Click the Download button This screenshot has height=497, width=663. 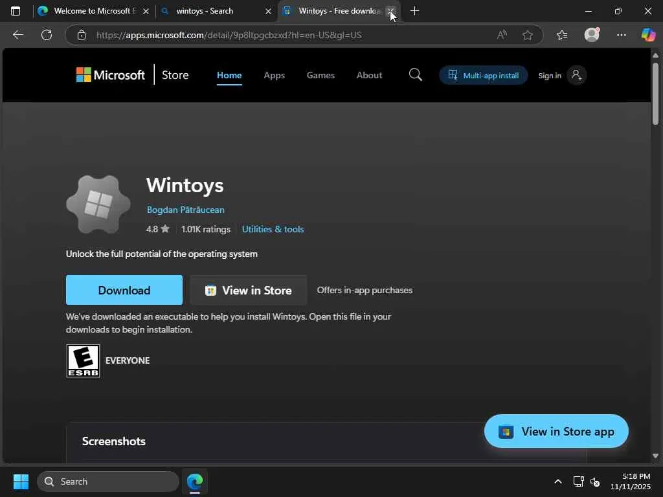pyautogui.click(x=124, y=290)
